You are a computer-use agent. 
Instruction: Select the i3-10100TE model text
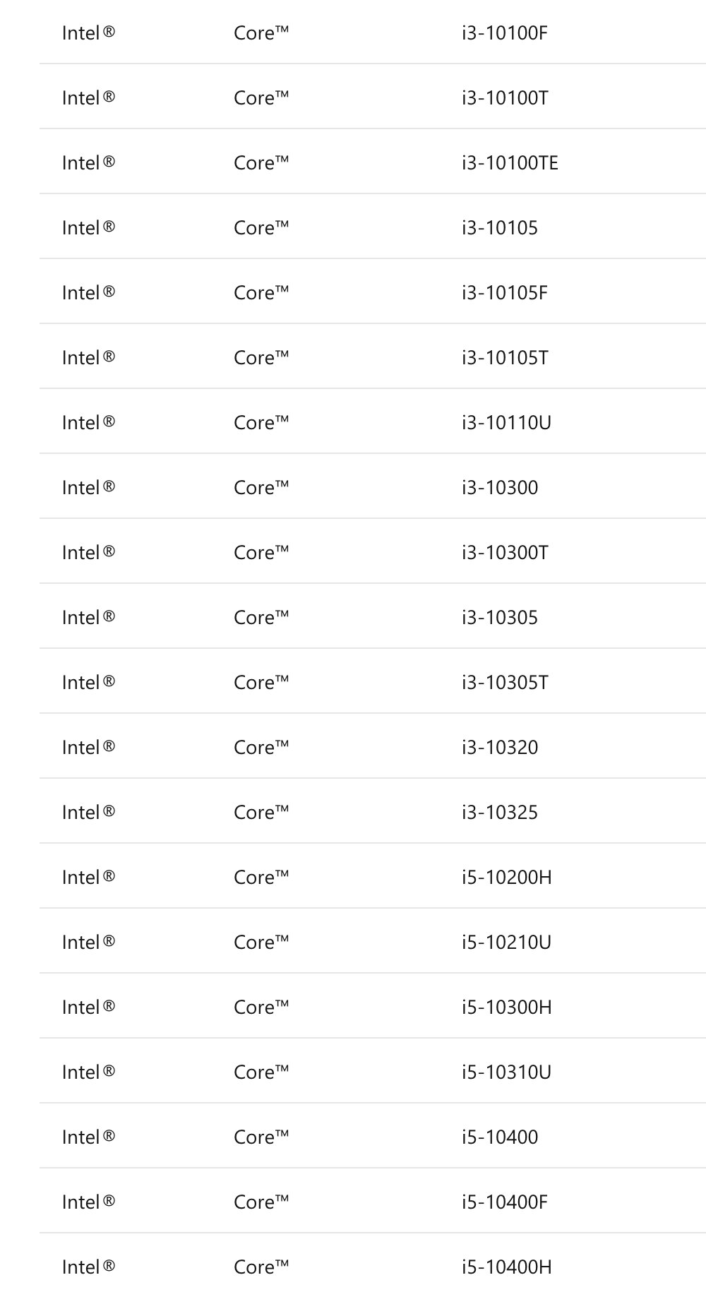click(510, 163)
